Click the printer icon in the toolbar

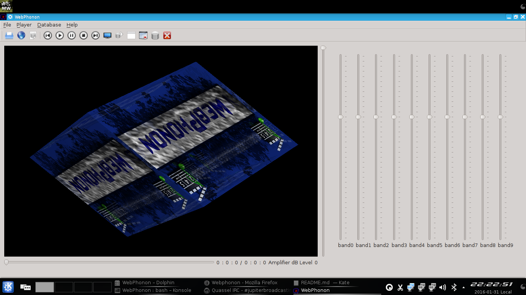(x=9, y=35)
